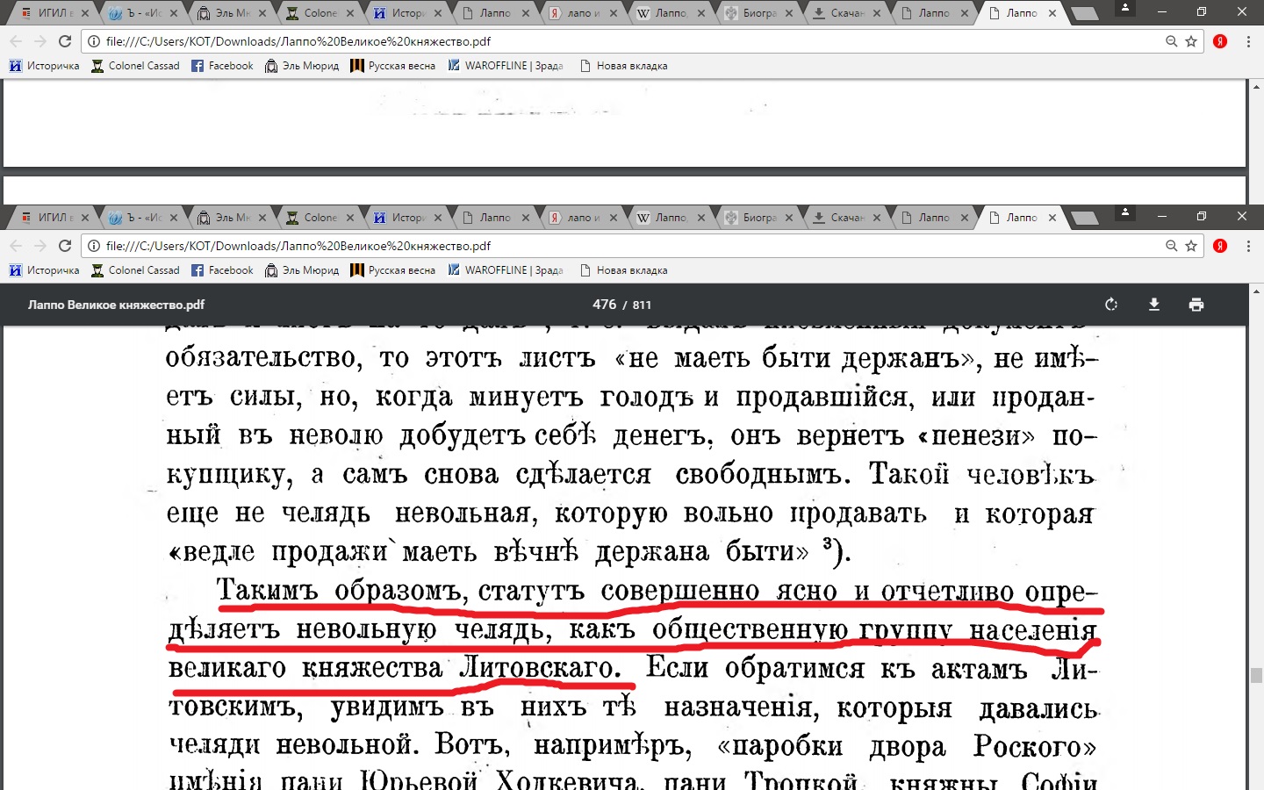Rotate the PDF using the rotate icon
The image size is (1264, 790).
pos(1111,305)
